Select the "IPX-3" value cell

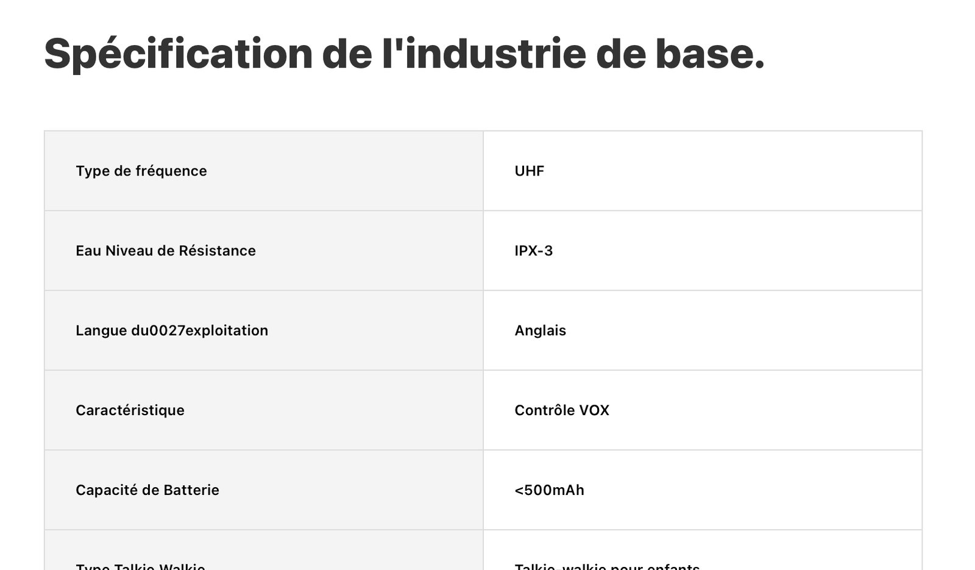pos(533,251)
